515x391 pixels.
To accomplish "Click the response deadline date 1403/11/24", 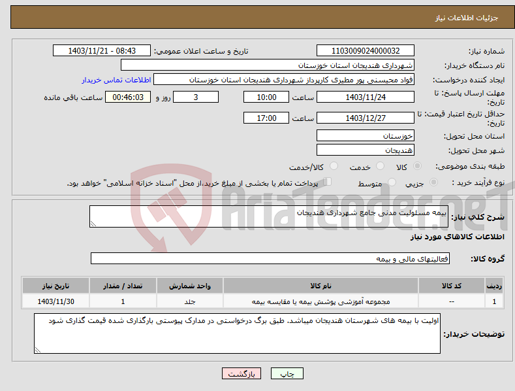I will 366,97.
